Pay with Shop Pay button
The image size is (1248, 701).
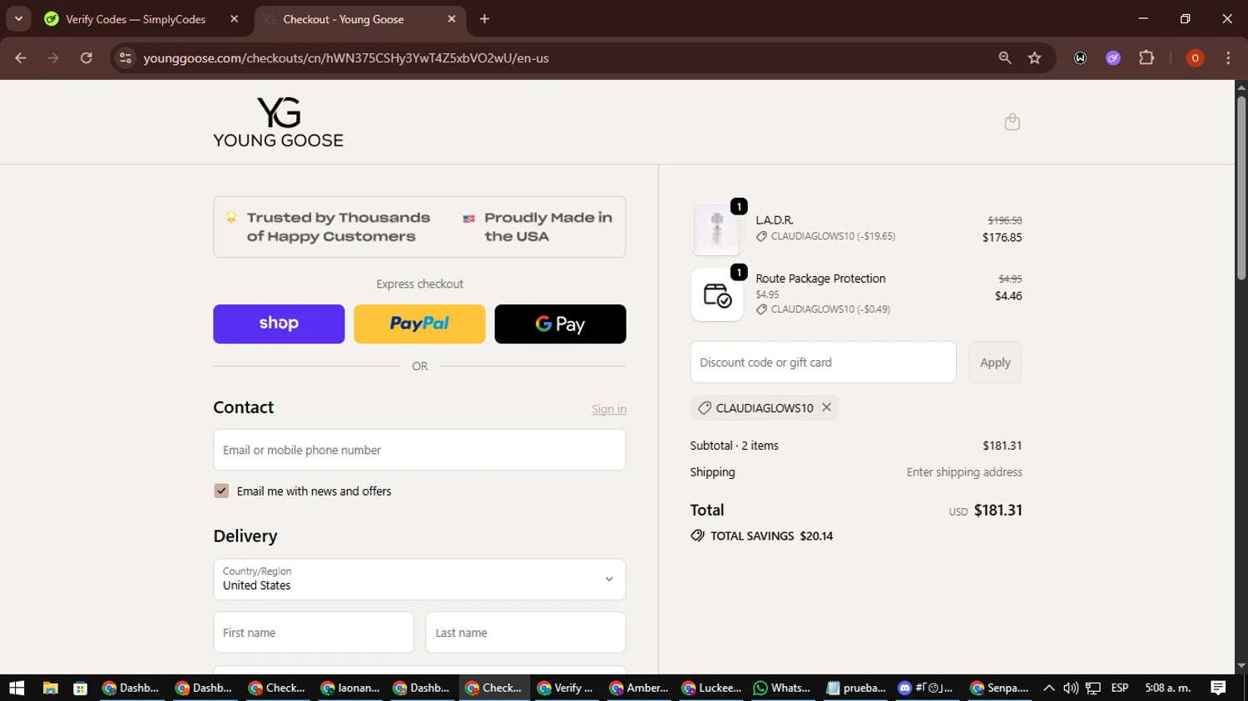point(279,323)
